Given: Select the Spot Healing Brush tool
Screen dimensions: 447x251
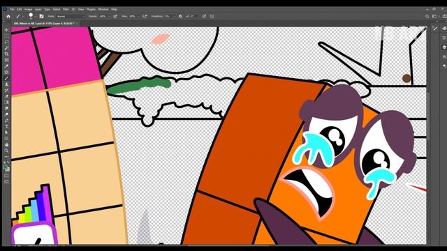Looking at the screenshot, I should coord(6,72).
